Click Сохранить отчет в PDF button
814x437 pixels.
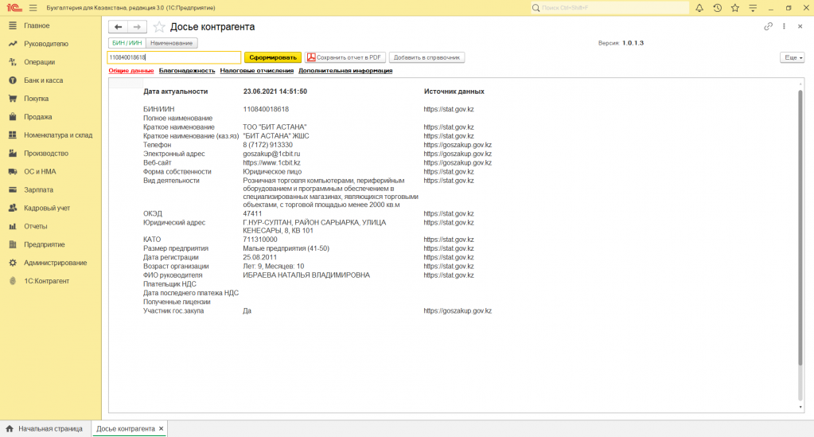point(345,57)
